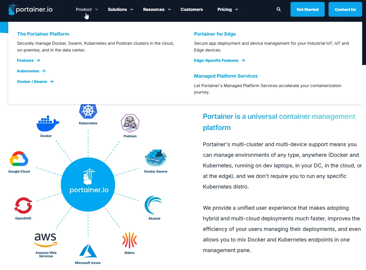Click the 'Docker' label under the whale
366x270 pixels.
(46, 136)
